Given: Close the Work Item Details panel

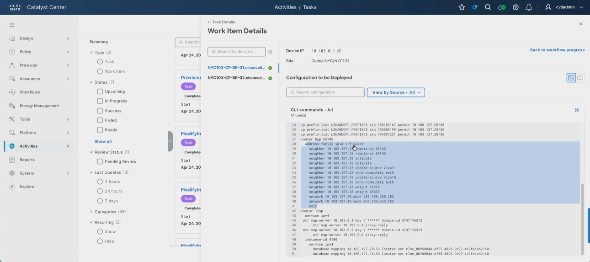Looking at the screenshot, I should tap(581, 24).
